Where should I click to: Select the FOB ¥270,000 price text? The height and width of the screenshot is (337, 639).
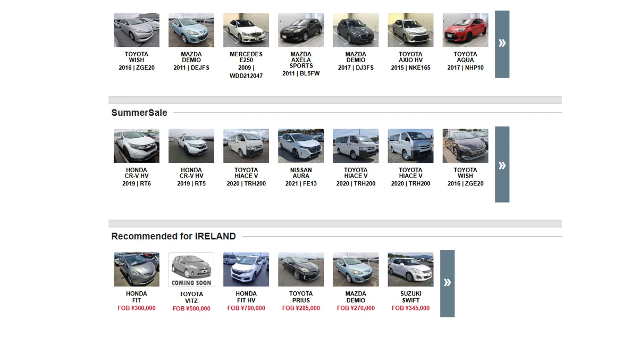356,308
